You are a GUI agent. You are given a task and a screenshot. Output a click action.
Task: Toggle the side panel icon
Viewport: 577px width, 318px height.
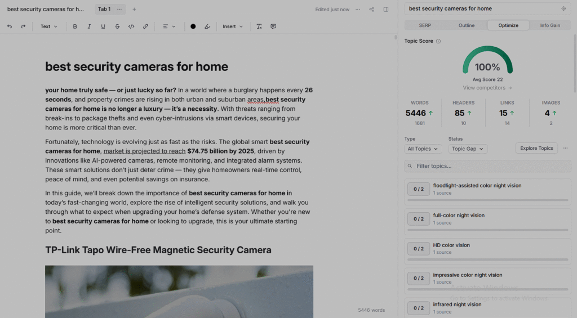pyautogui.click(x=386, y=10)
